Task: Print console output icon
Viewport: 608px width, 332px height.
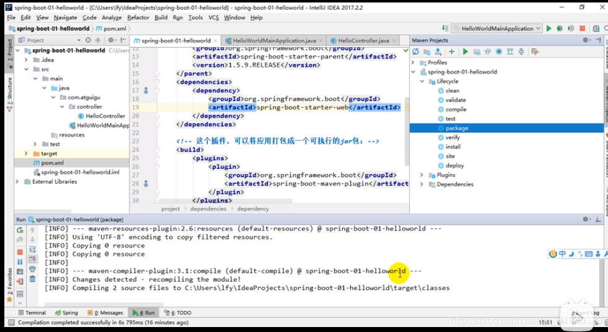Action: [x=32, y=269]
